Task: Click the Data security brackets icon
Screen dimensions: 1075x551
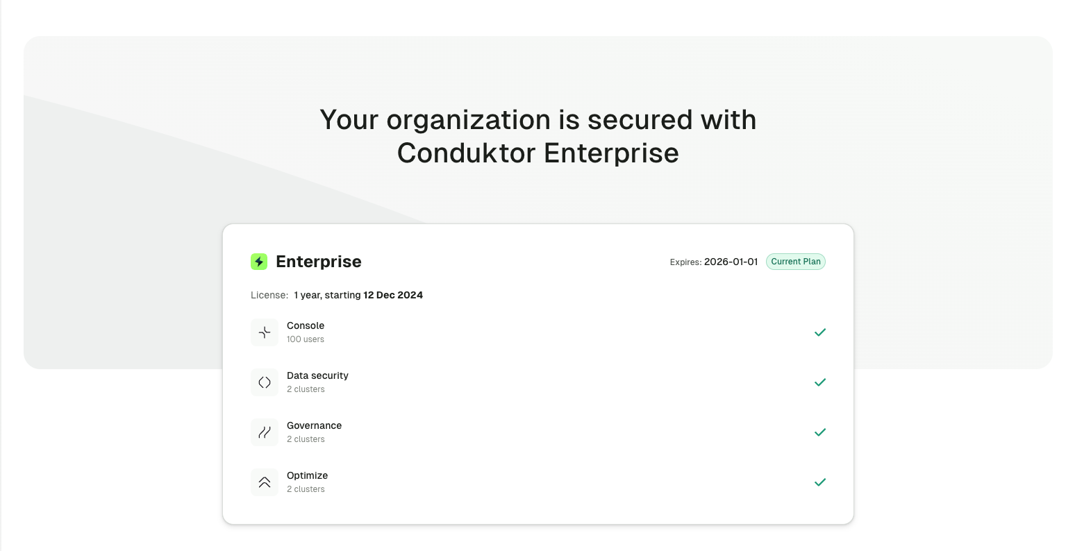Action: [265, 382]
